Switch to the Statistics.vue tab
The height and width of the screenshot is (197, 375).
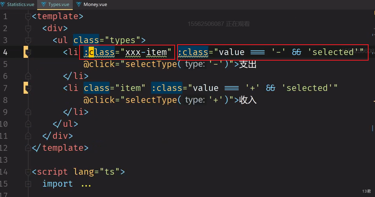tap(18, 4)
